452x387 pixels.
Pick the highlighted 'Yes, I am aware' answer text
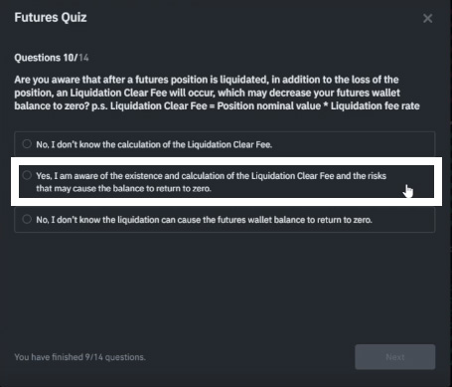(211, 182)
